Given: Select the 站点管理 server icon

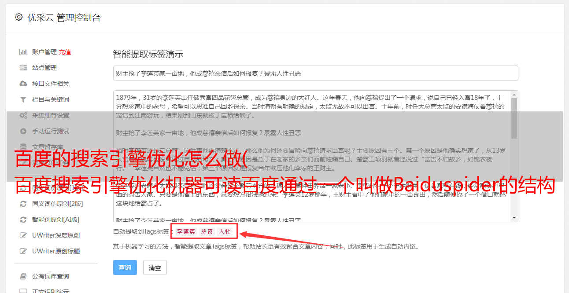Looking at the screenshot, I should pos(23,68).
